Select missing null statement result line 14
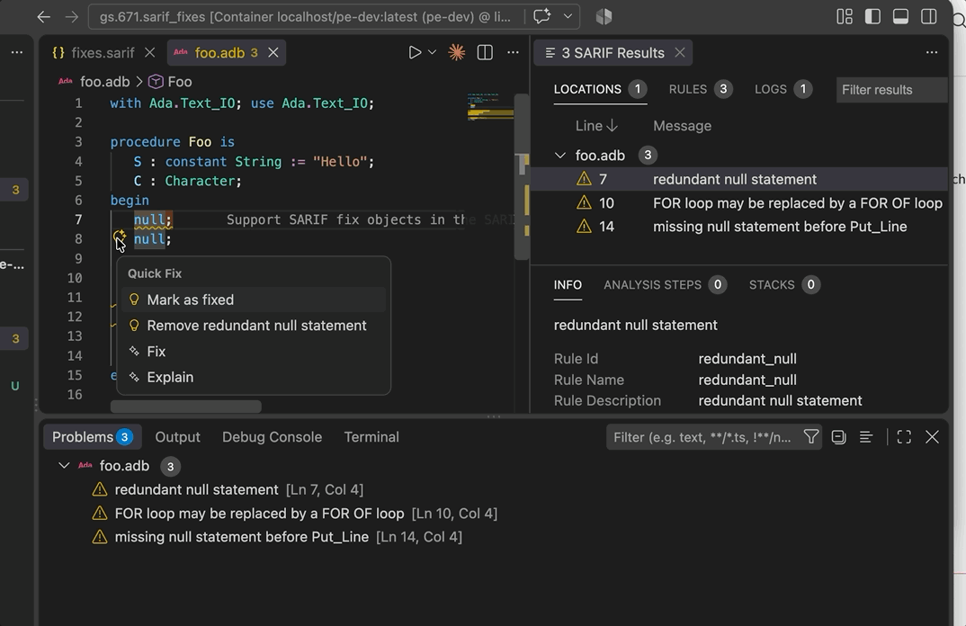Viewport: 966px width, 626px height. coord(739,227)
